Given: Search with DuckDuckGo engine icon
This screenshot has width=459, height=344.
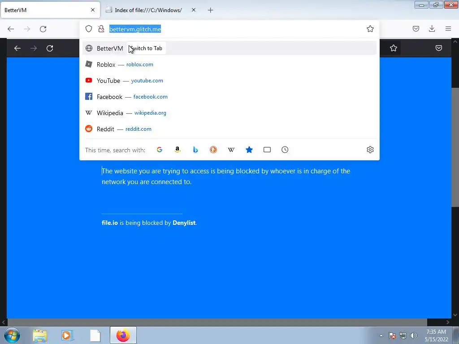Looking at the screenshot, I should (213, 150).
